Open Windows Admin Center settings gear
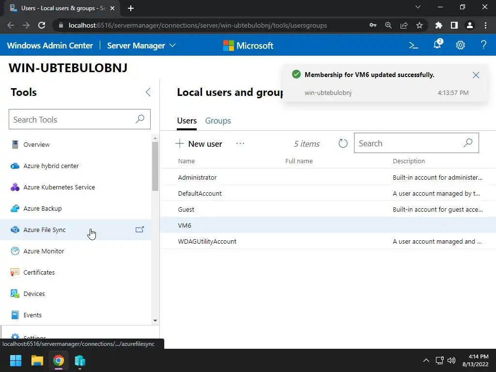This screenshot has width=496, height=372. (x=460, y=45)
